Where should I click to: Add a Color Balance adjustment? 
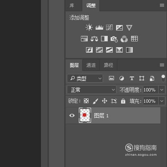[x=94, y=39]
